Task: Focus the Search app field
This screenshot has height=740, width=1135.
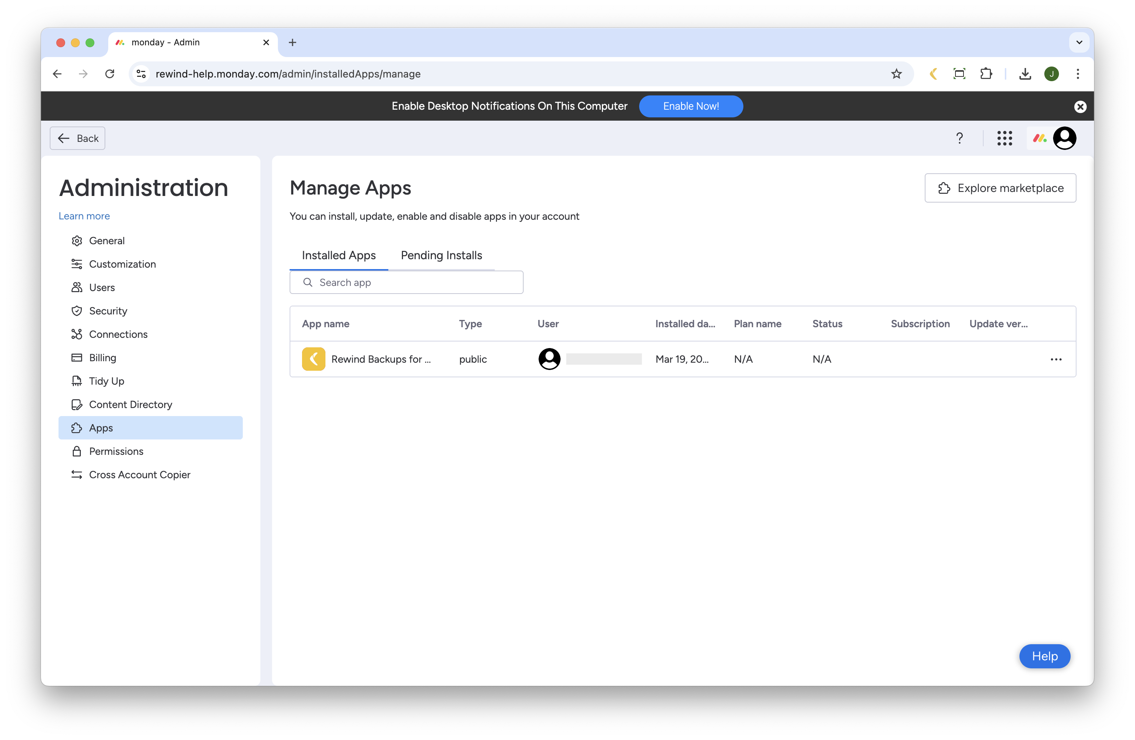Action: coord(406,282)
